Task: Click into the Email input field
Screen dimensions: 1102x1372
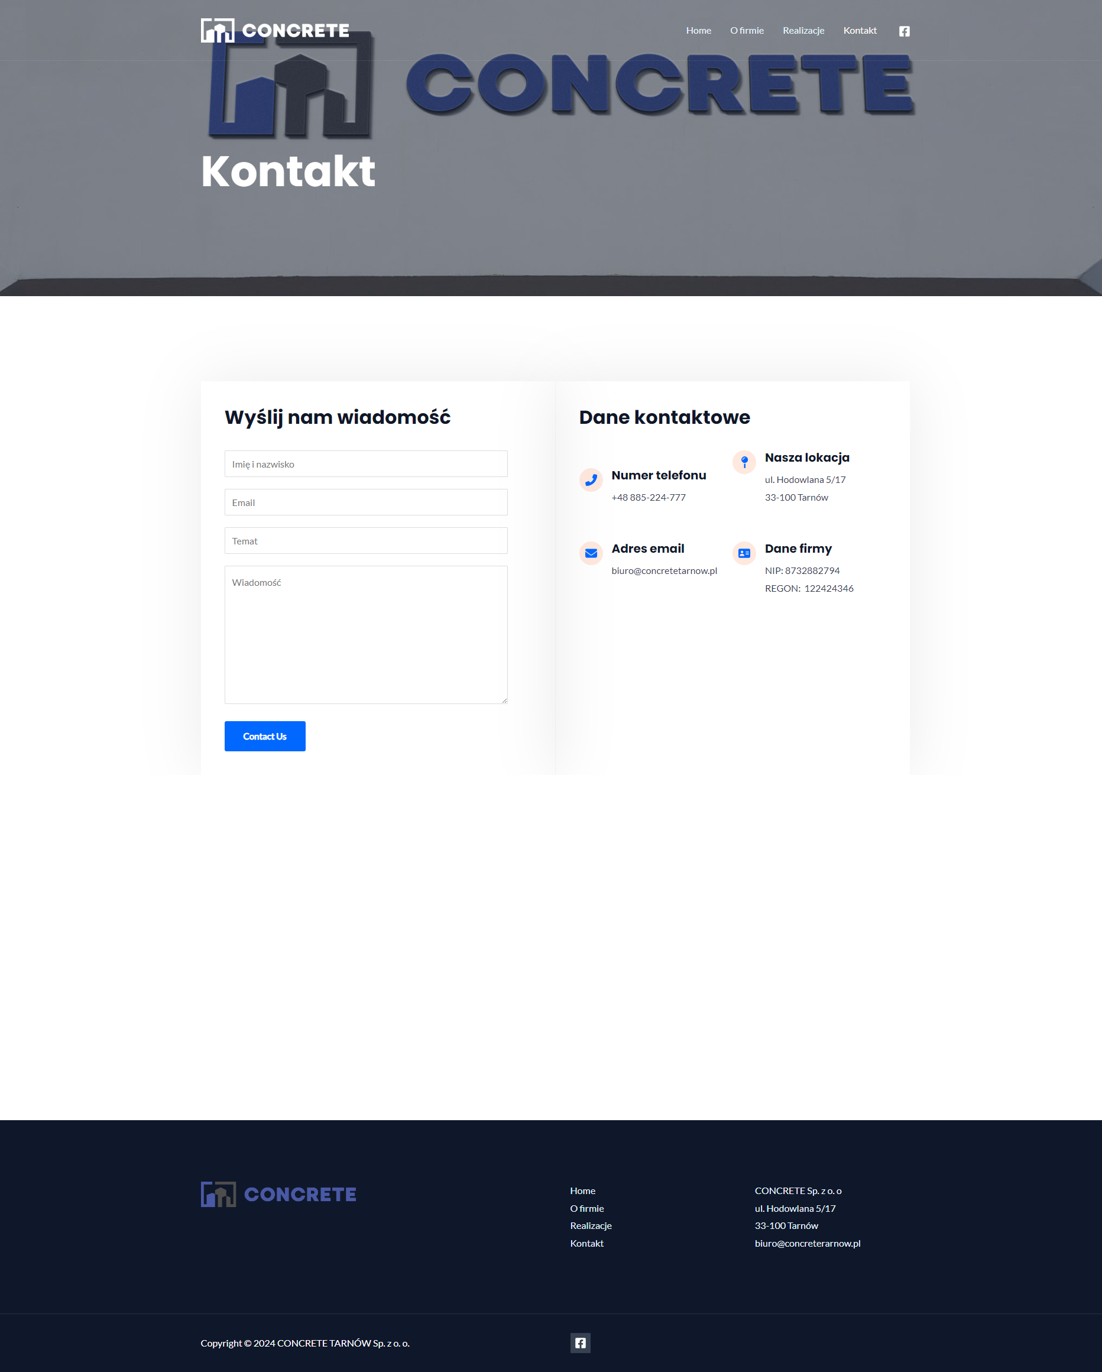Action: coord(366,502)
